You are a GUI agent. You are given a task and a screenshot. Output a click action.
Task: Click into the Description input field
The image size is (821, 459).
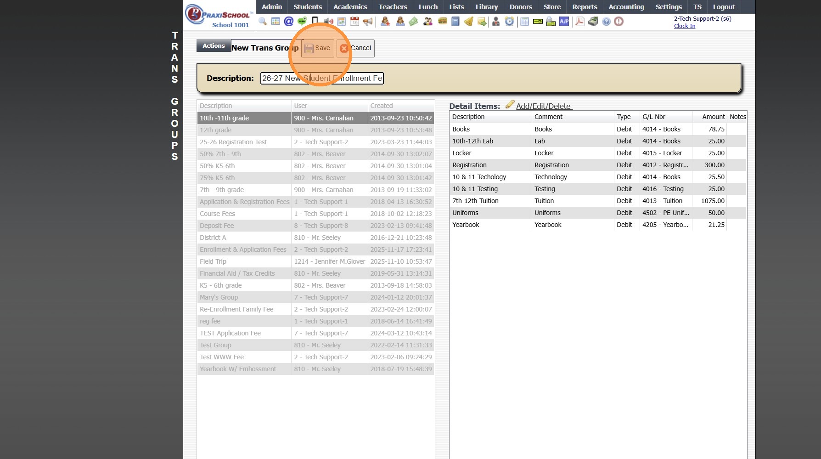tap(322, 78)
